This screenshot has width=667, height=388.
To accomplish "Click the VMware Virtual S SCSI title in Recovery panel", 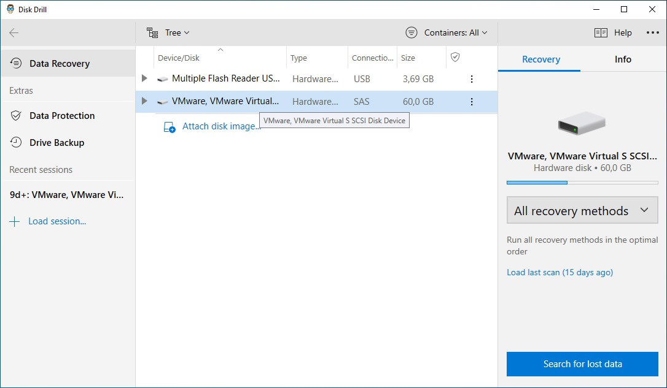I will tap(582, 156).
